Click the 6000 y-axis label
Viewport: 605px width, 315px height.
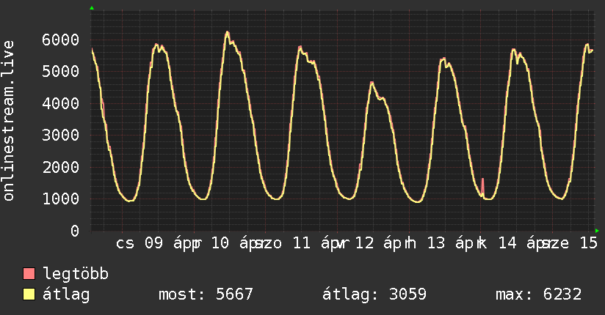click(61, 40)
